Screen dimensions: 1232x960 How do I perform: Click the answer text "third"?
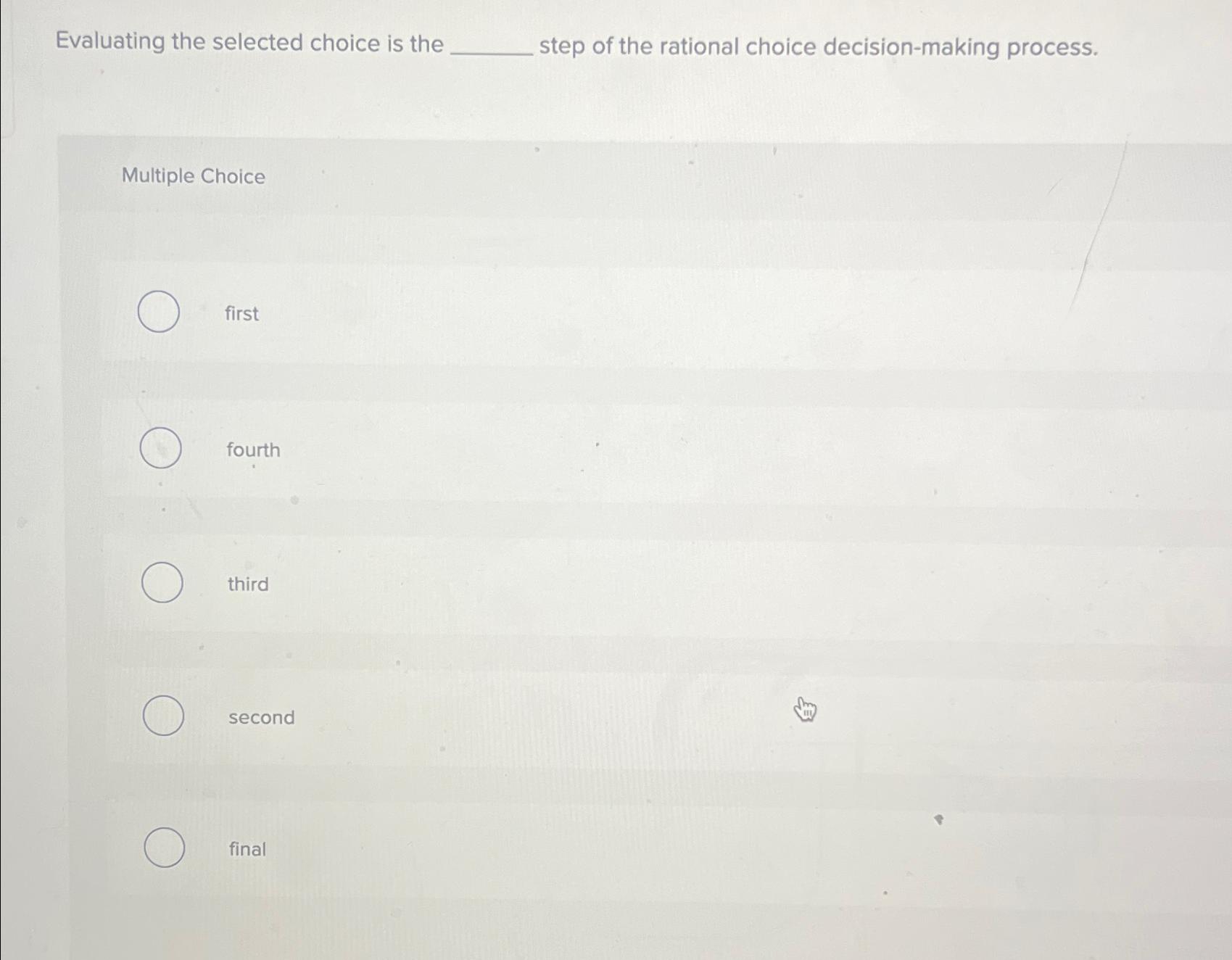tap(247, 584)
